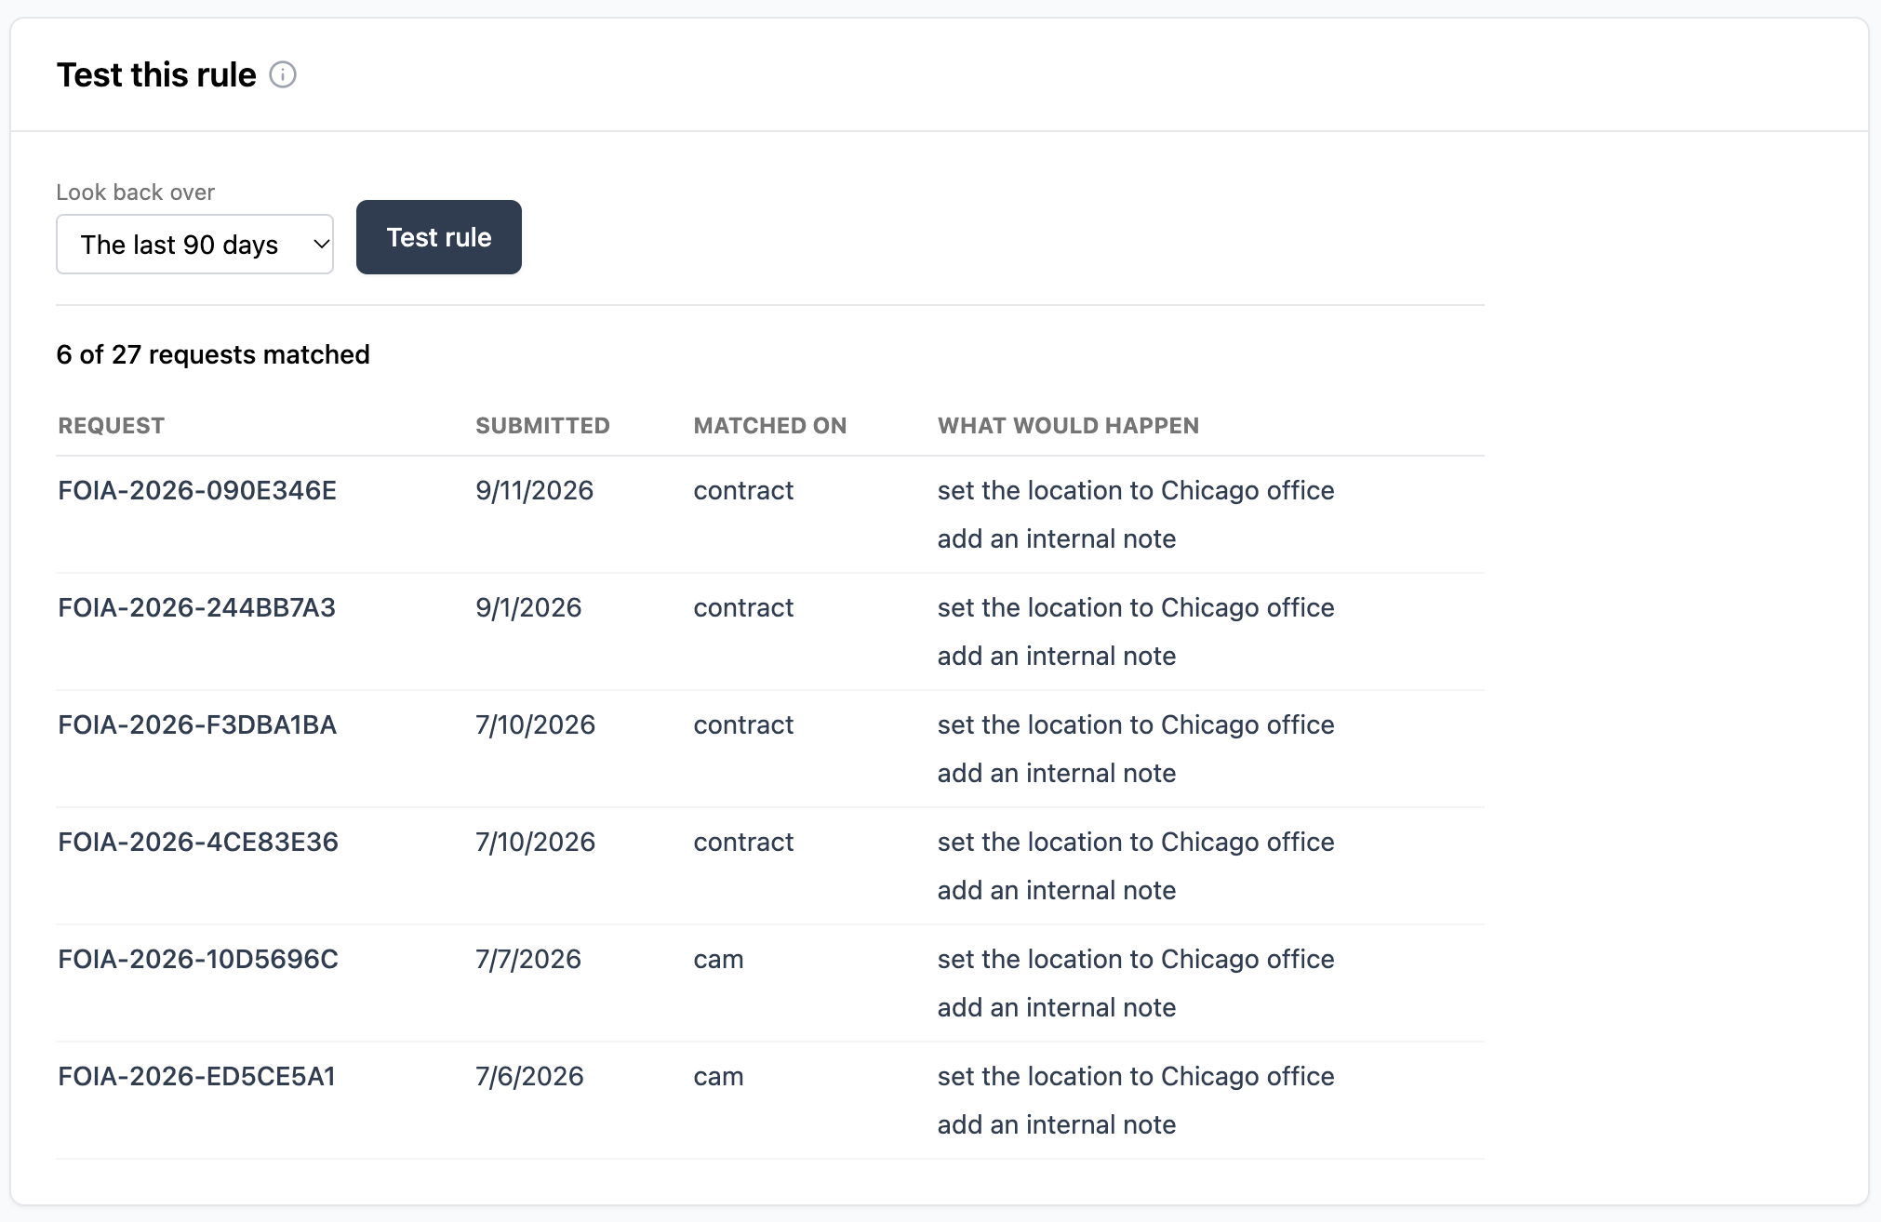Image resolution: width=1881 pixels, height=1222 pixels.
Task: Click '6 of 27 requests matched' summary
Action: pyautogui.click(x=213, y=354)
